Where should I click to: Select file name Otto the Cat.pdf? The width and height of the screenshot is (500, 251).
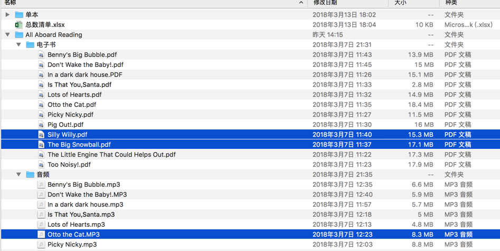72,105
